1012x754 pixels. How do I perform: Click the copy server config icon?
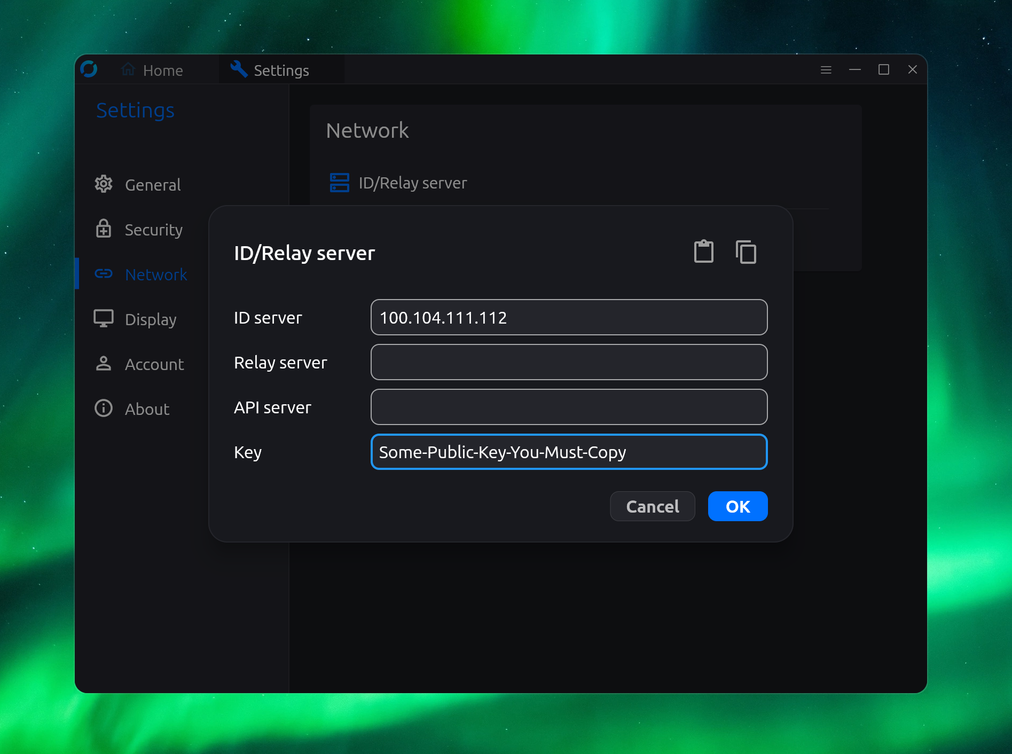(x=746, y=252)
